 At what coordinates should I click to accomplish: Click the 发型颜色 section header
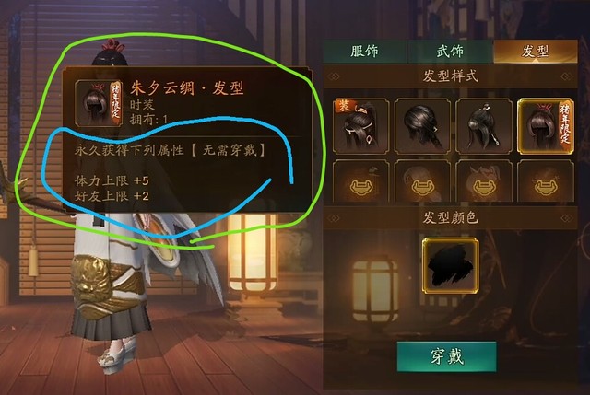click(x=451, y=217)
